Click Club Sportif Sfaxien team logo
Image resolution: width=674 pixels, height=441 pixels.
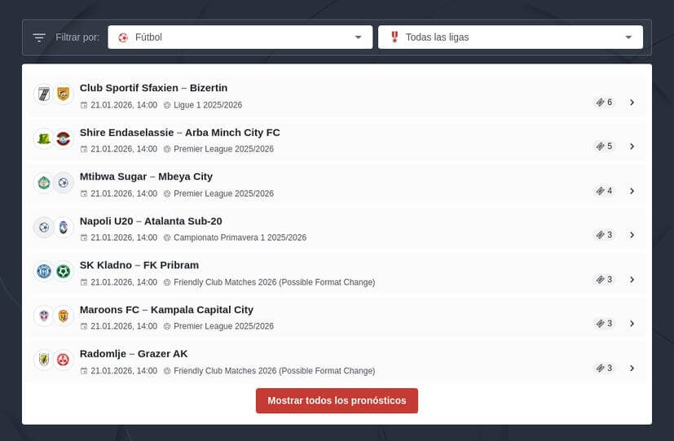(x=43, y=94)
